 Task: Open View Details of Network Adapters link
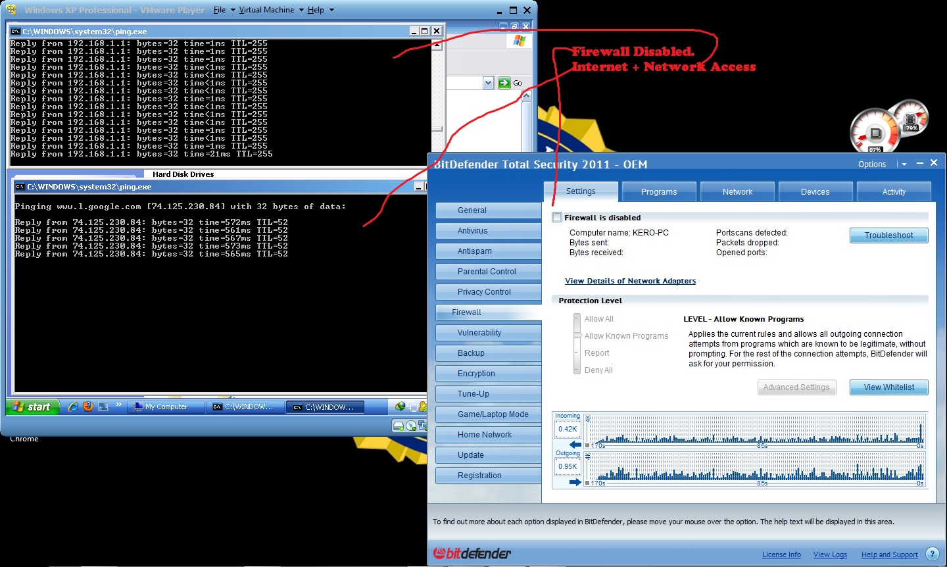(x=630, y=281)
